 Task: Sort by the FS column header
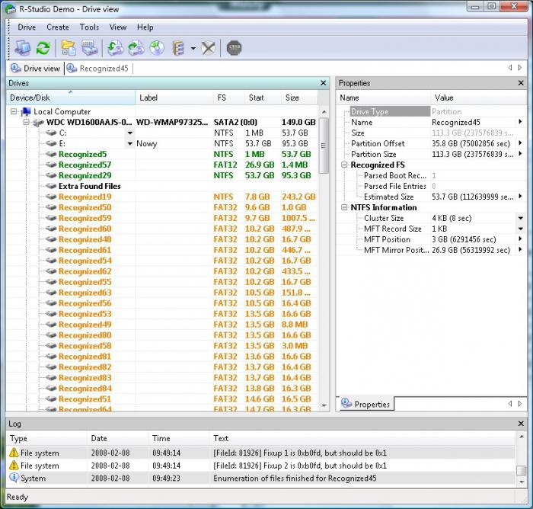tap(228, 98)
